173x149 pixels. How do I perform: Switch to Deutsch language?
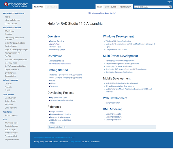(x=8, y=84)
